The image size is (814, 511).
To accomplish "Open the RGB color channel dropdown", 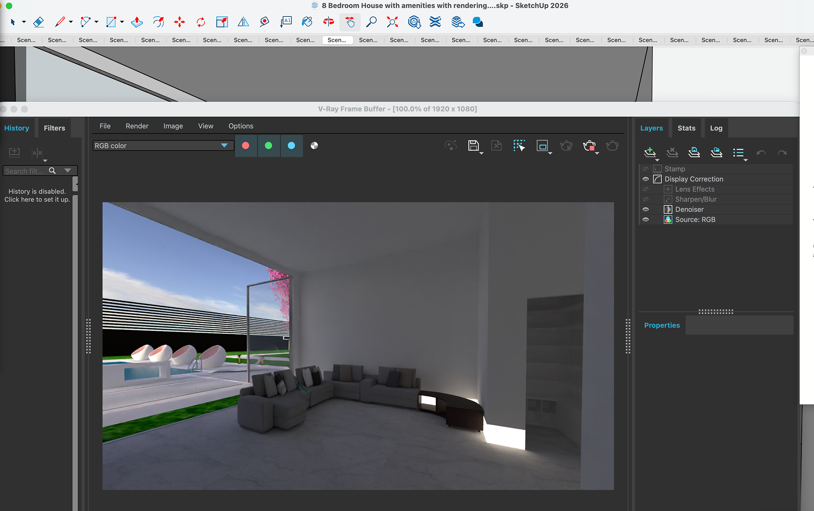I will [224, 145].
